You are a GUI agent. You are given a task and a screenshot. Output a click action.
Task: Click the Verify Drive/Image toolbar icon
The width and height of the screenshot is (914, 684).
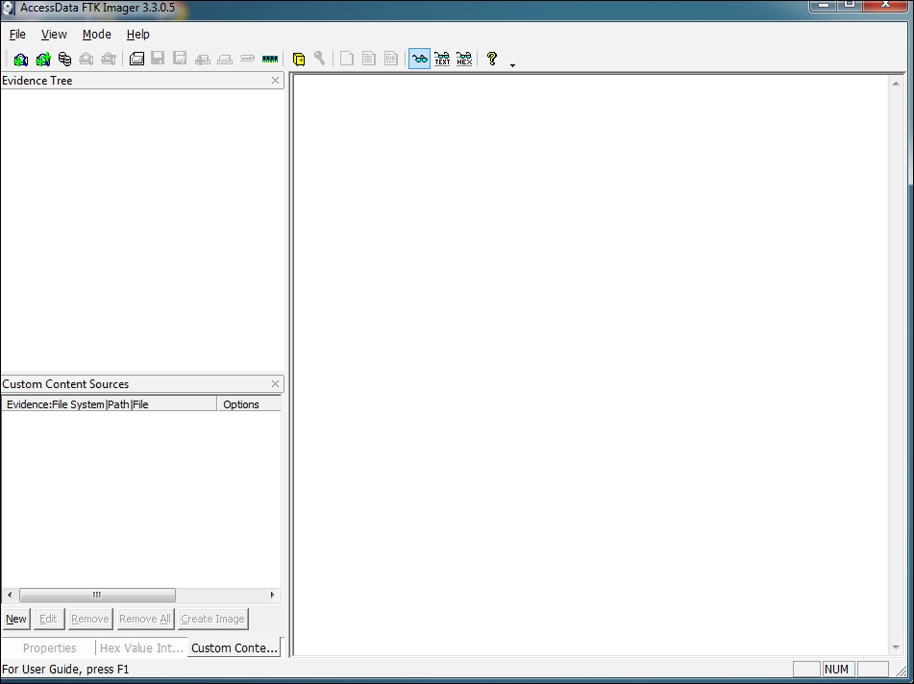tap(247, 59)
